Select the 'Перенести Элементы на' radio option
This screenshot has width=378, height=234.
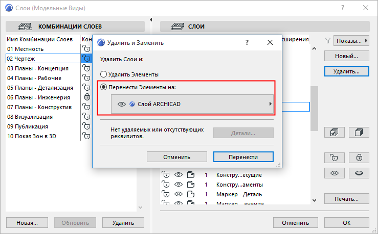click(104, 87)
